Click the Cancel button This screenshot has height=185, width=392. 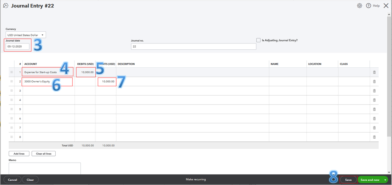tap(13, 180)
